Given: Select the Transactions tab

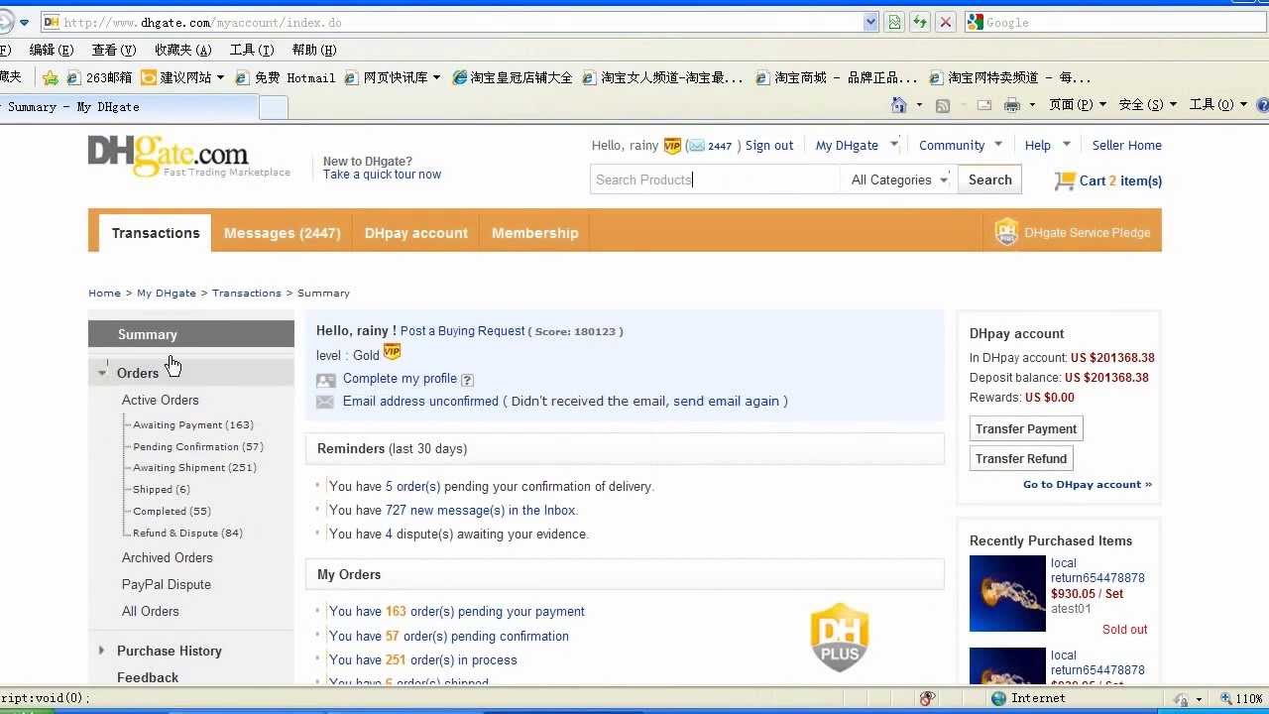Looking at the screenshot, I should (x=156, y=233).
